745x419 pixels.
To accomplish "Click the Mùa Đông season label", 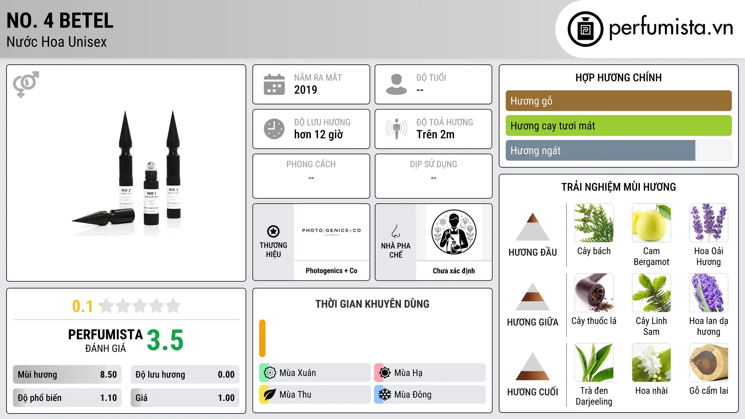I will (x=413, y=395).
